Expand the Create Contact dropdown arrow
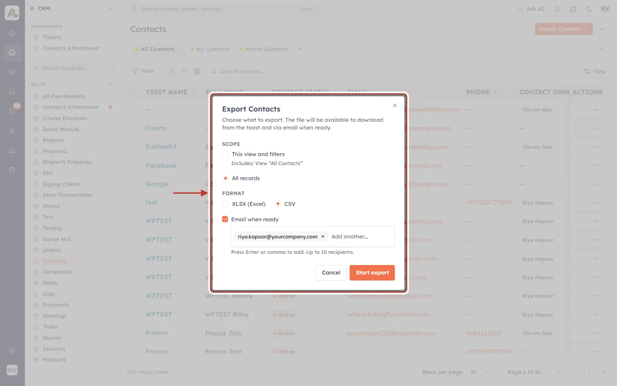Screen dimensions: 617x386 point(586,29)
